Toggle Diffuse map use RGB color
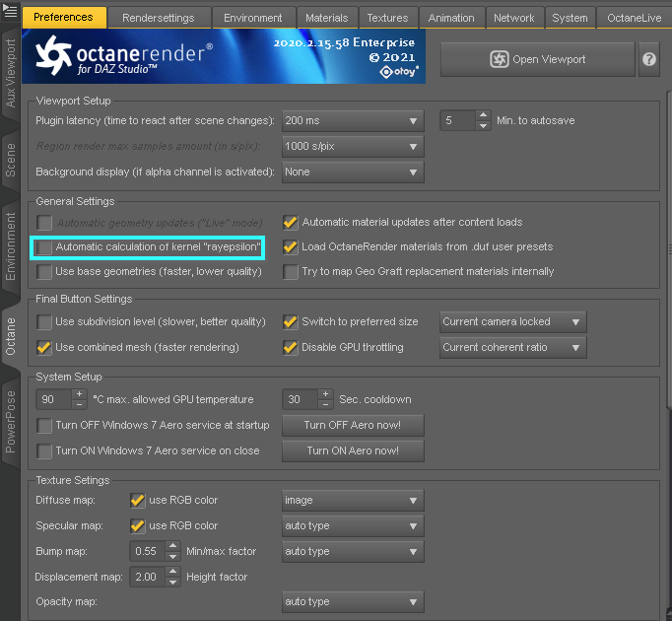 click(x=138, y=500)
